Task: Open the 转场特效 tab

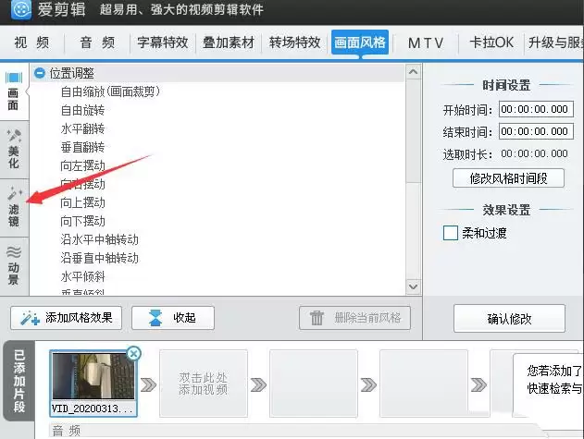Action: pyautogui.click(x=294, y=43)
